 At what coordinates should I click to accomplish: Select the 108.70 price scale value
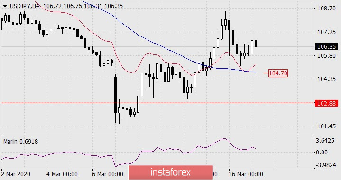pos(326,9)
